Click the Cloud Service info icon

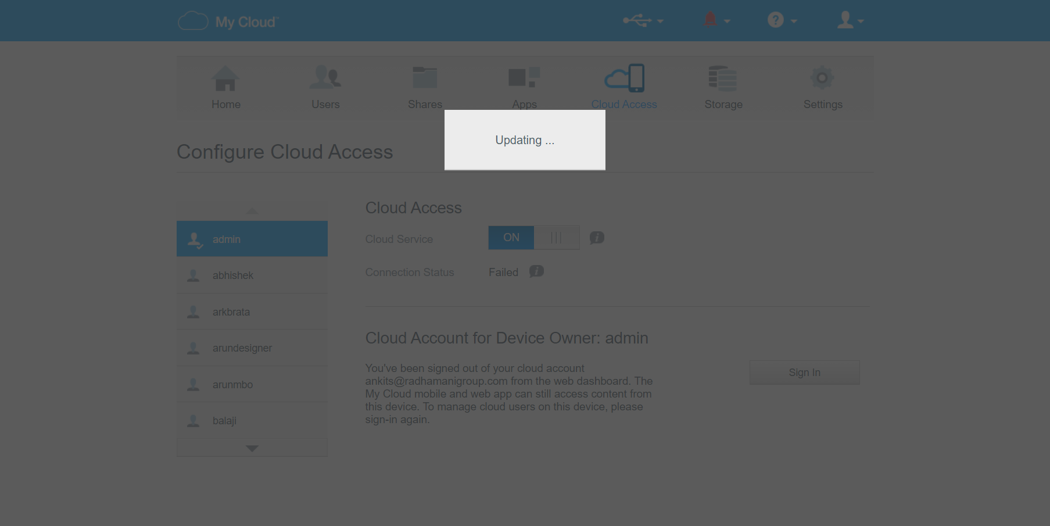[597, 238]
